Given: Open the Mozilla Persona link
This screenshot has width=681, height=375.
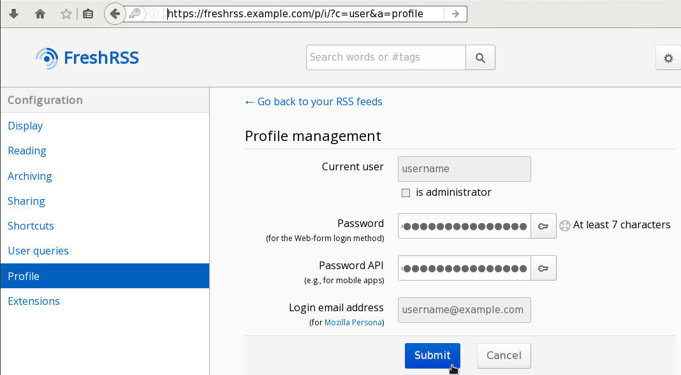Looking at the screenshot, I should tap(353, 323).
